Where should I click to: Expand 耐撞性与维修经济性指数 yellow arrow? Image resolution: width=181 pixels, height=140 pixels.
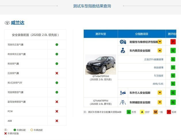(160, 42)
